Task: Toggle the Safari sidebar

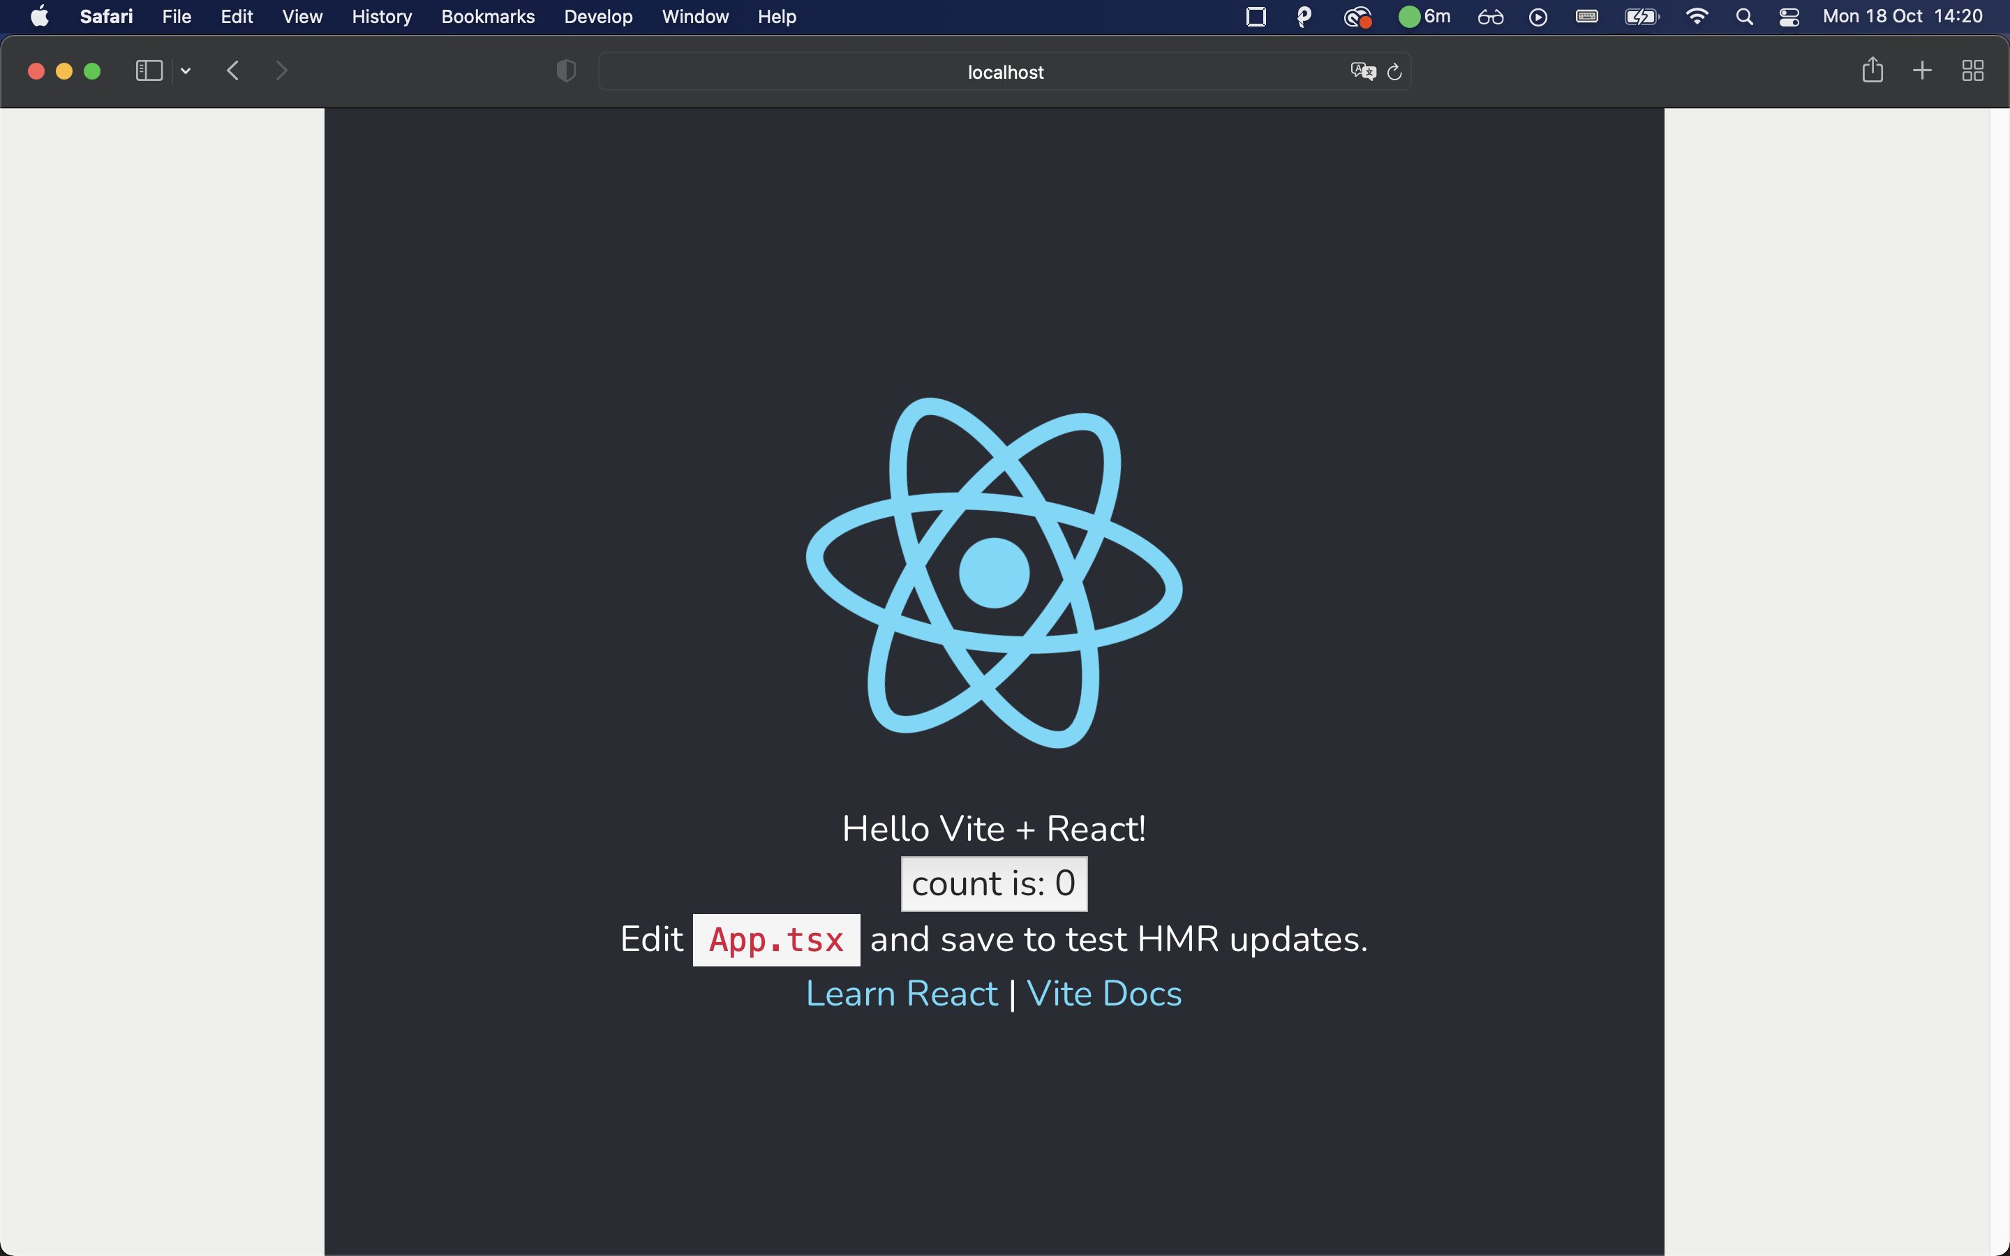Action: click(149, 70)
